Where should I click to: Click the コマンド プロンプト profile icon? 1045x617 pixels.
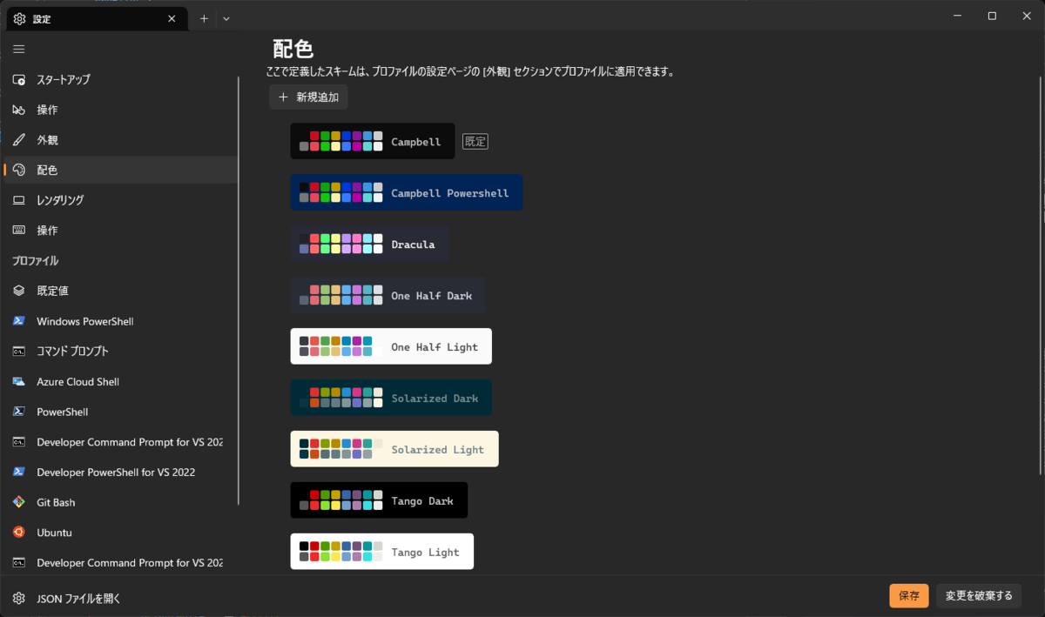coord(19,352)
